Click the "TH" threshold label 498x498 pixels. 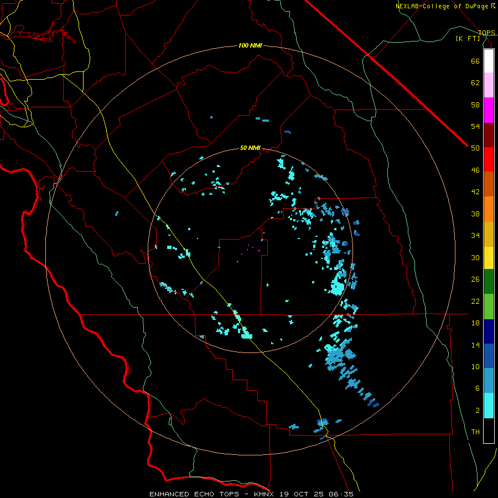(x=475, y=432)
